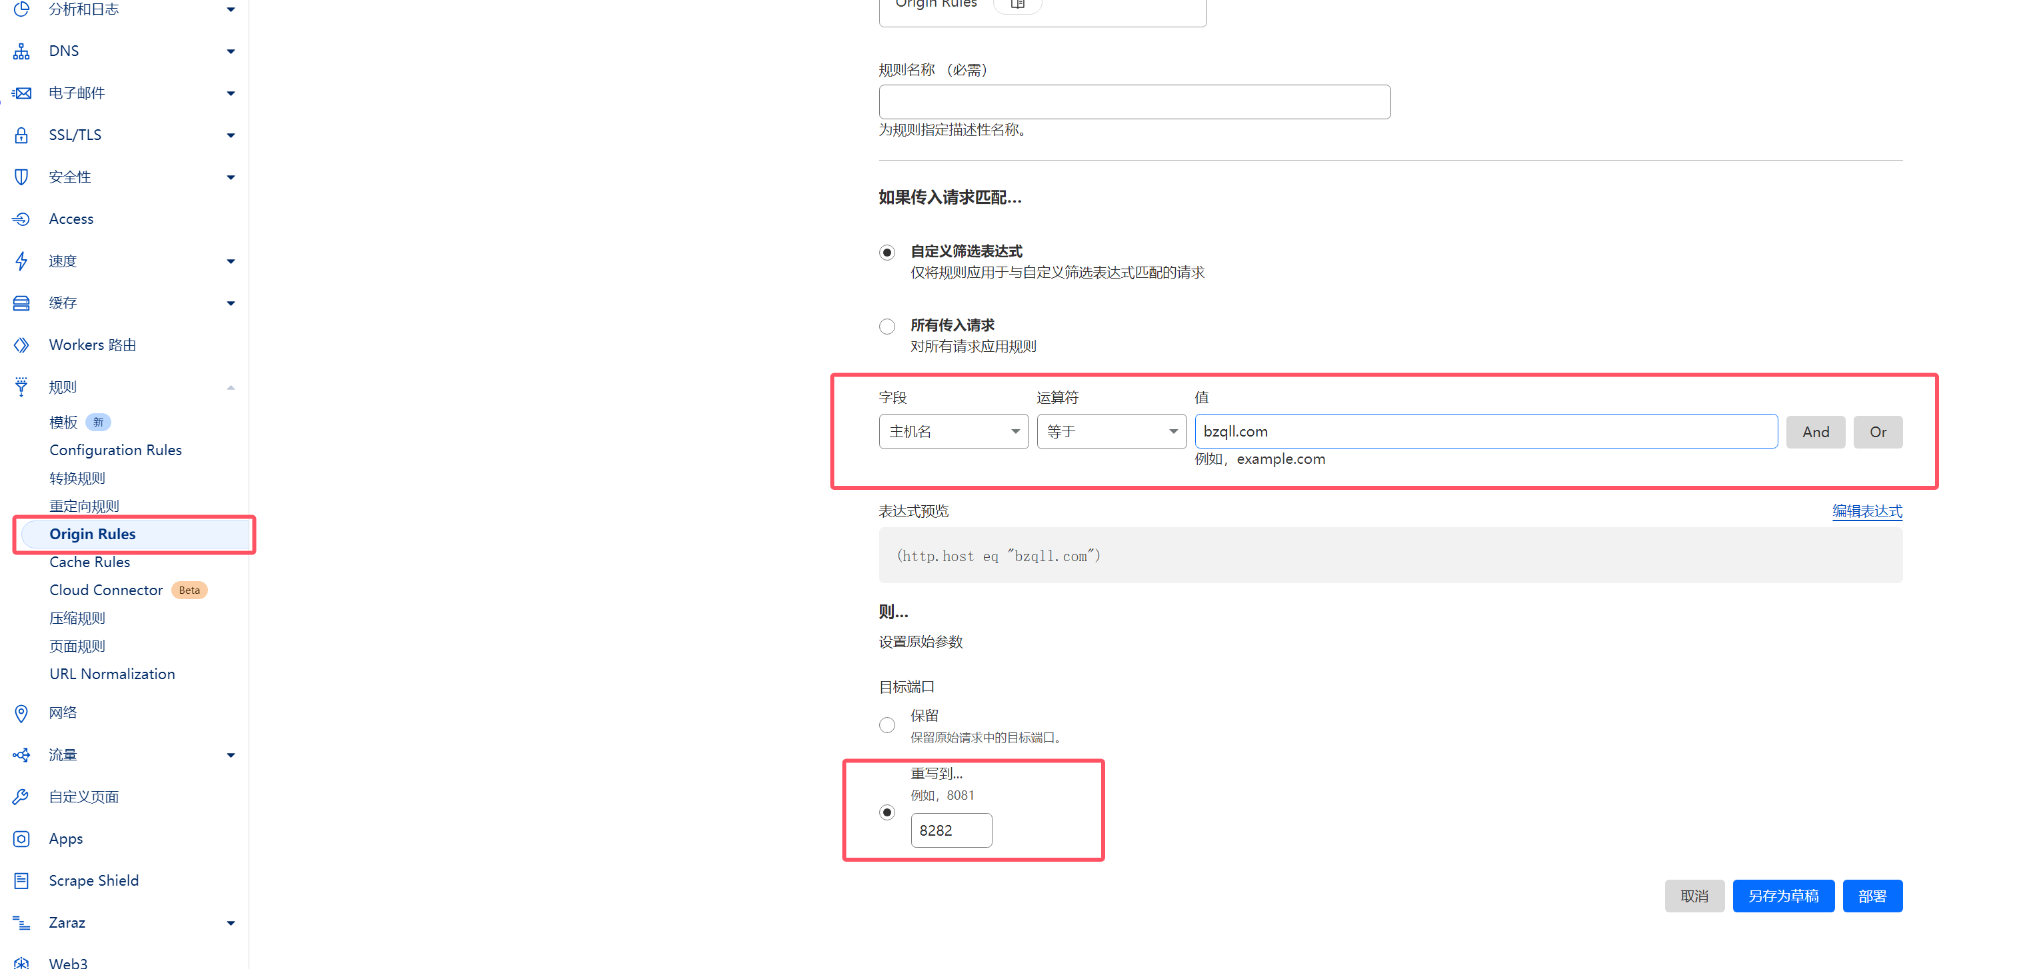Click the 编辑表达式 link

1867,511
